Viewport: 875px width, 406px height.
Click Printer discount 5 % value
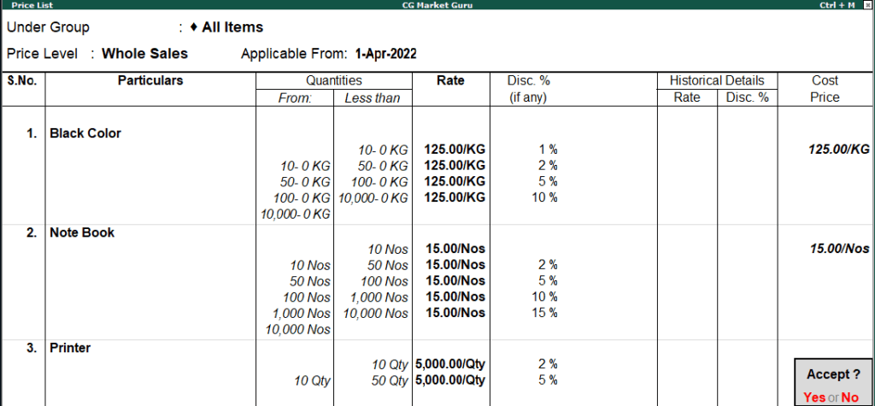point(548,380)
